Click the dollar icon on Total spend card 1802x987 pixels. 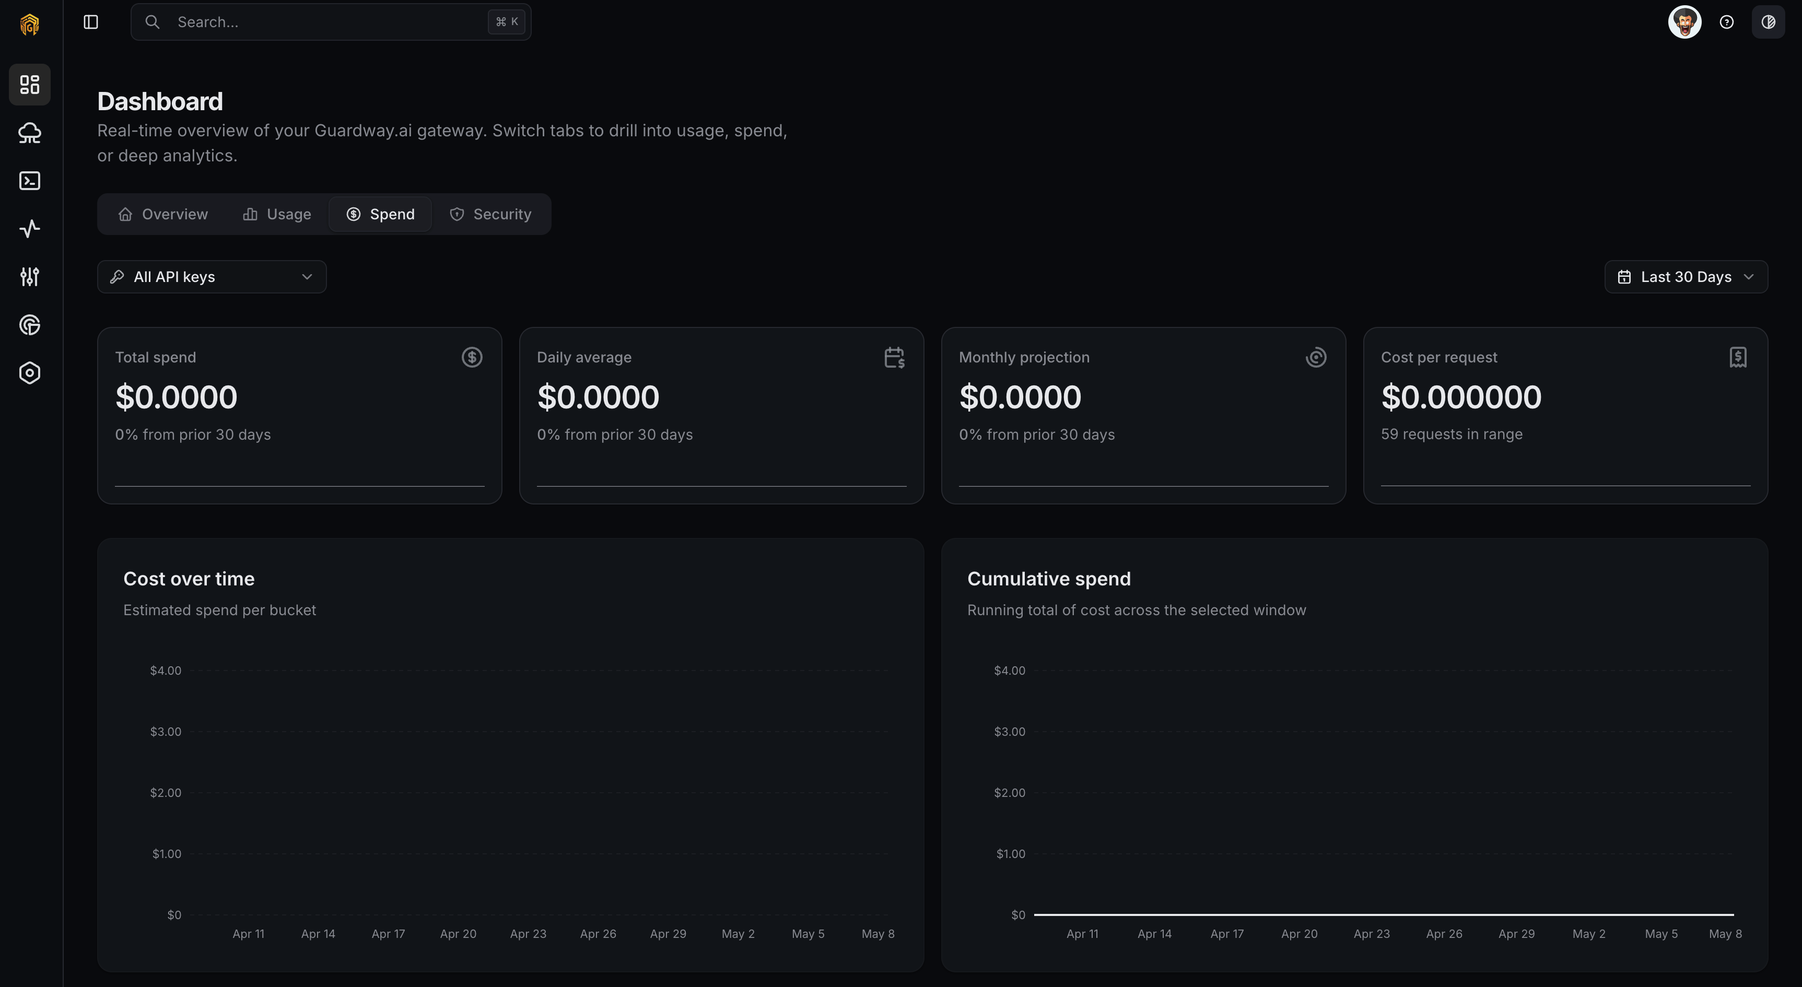click(472, 357)
